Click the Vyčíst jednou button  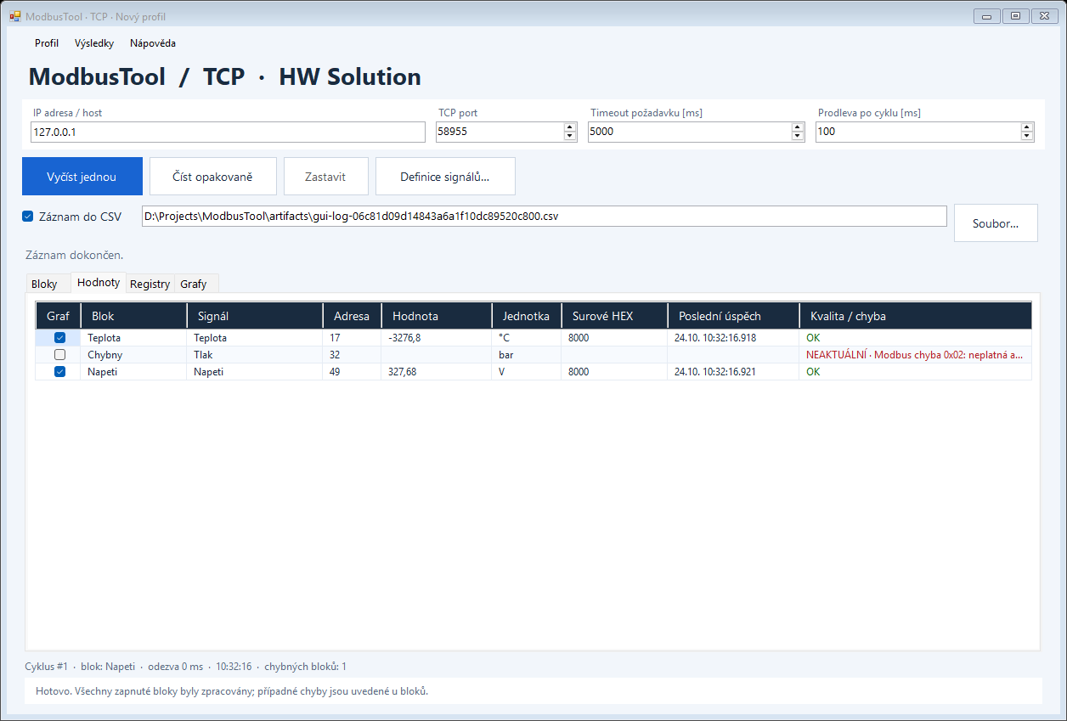tap(82, 177)
